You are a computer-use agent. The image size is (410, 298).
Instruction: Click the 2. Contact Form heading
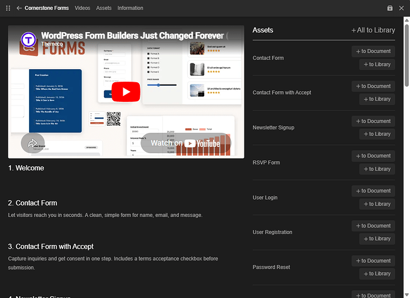coord(32,203)
